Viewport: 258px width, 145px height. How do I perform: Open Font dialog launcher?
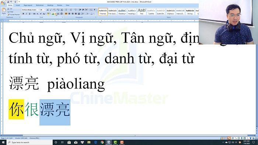click(63, 17)
